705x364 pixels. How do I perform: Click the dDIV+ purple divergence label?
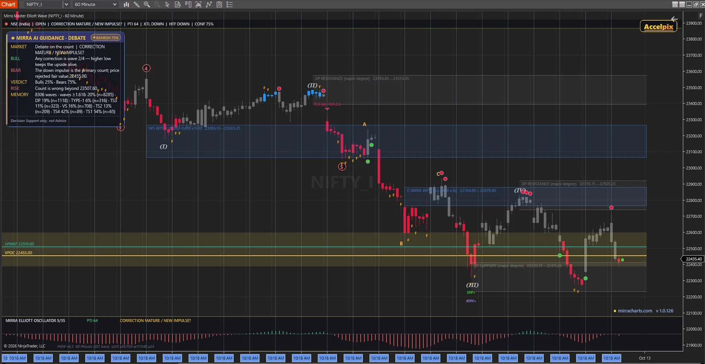pos(471,301)
